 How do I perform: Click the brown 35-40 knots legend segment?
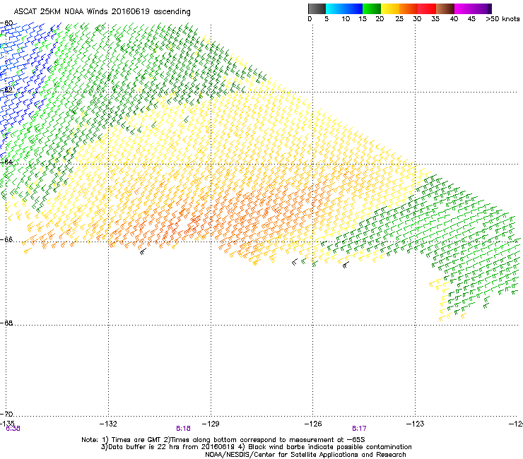tap(445, 8)
